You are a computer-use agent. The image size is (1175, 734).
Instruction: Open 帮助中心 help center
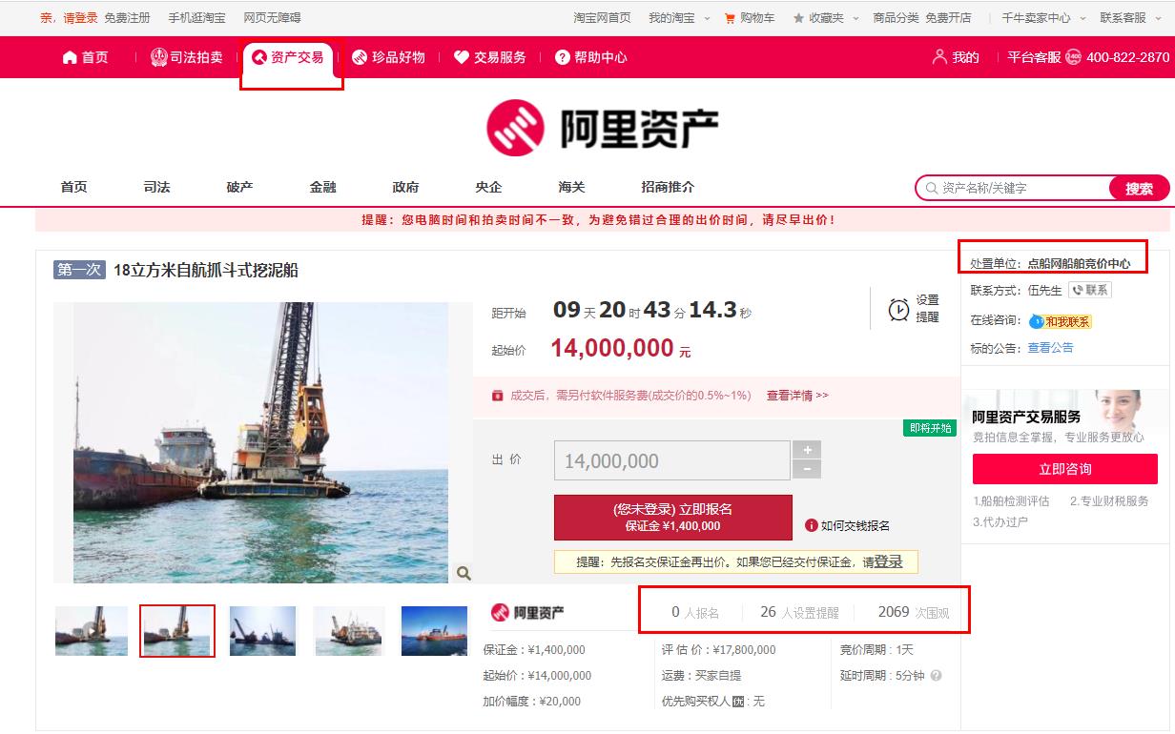tap(591, 57)
